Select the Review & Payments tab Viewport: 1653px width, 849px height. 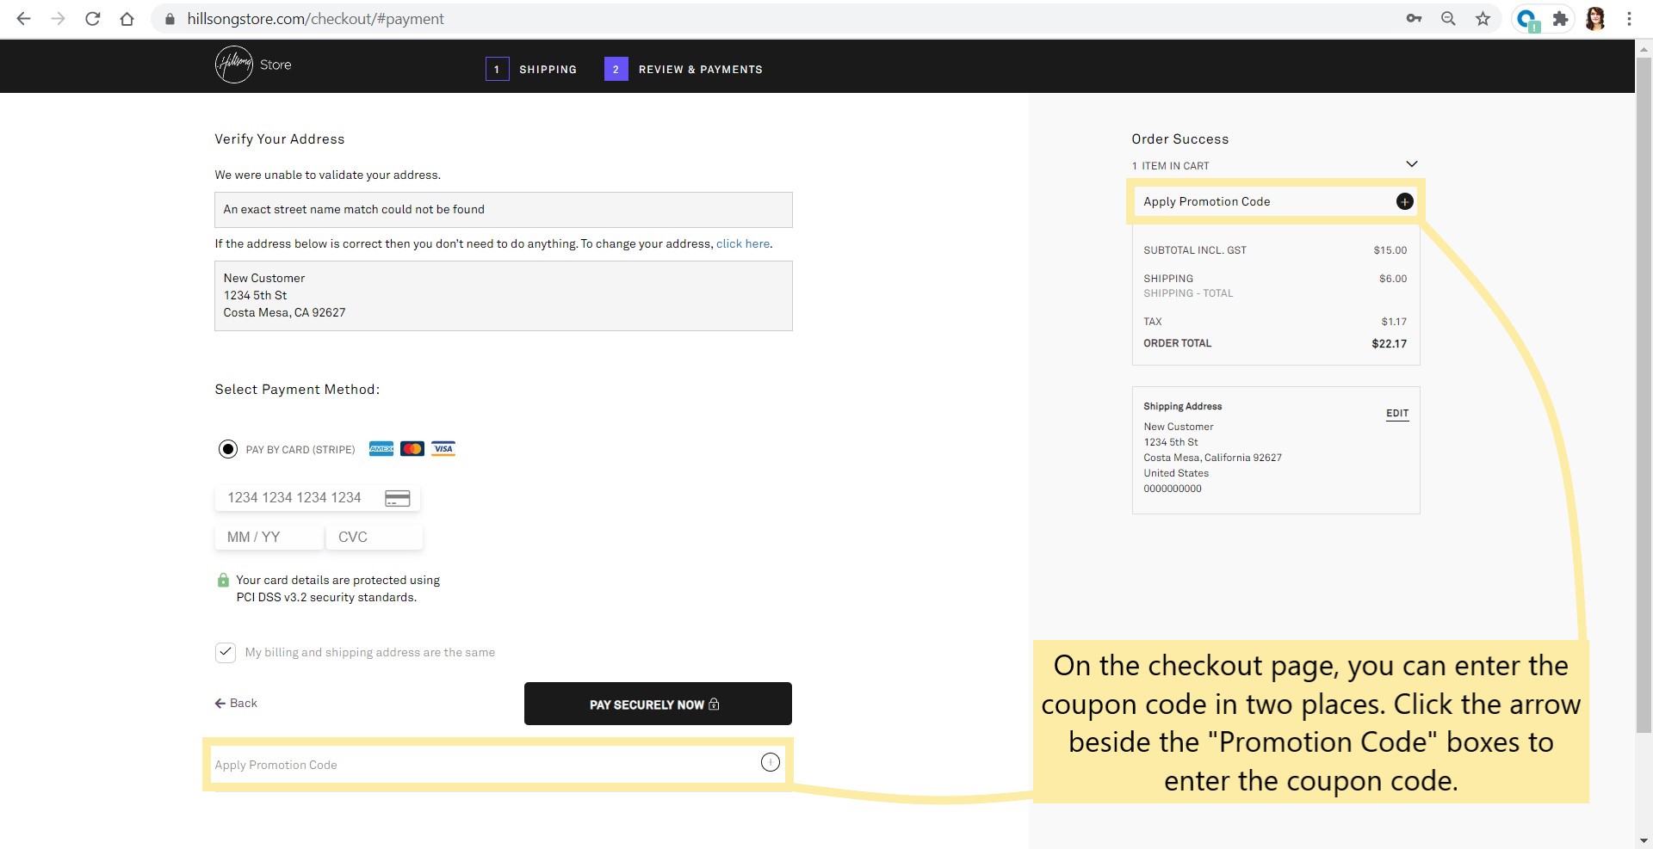(701, 69)
